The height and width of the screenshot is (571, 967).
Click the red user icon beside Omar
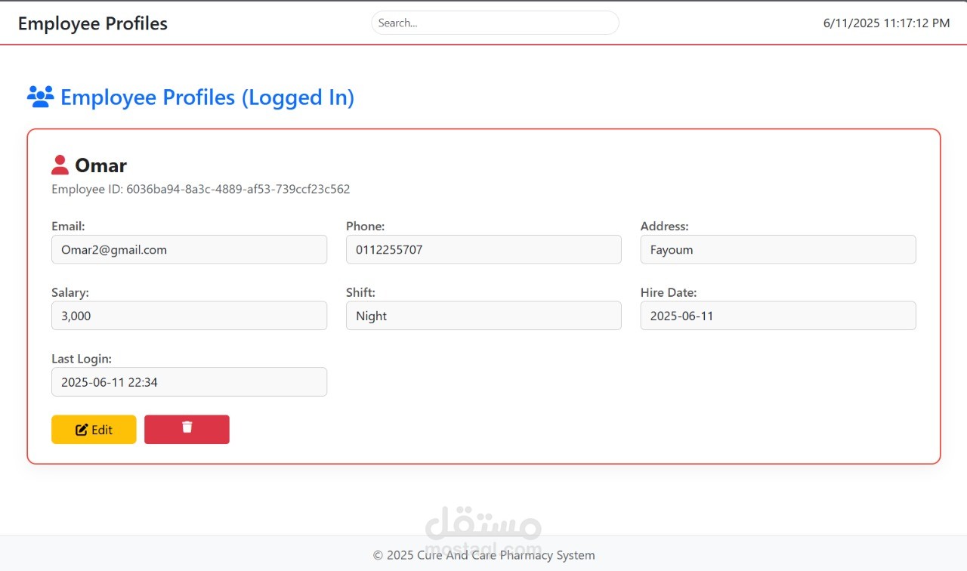click(60, 165)
